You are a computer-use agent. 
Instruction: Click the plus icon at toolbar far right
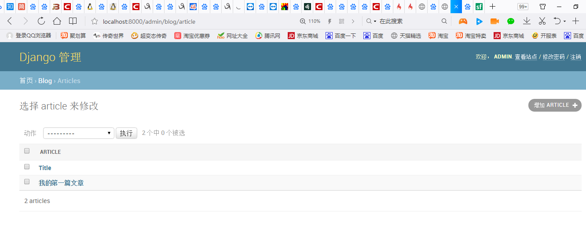coord(575,21)
